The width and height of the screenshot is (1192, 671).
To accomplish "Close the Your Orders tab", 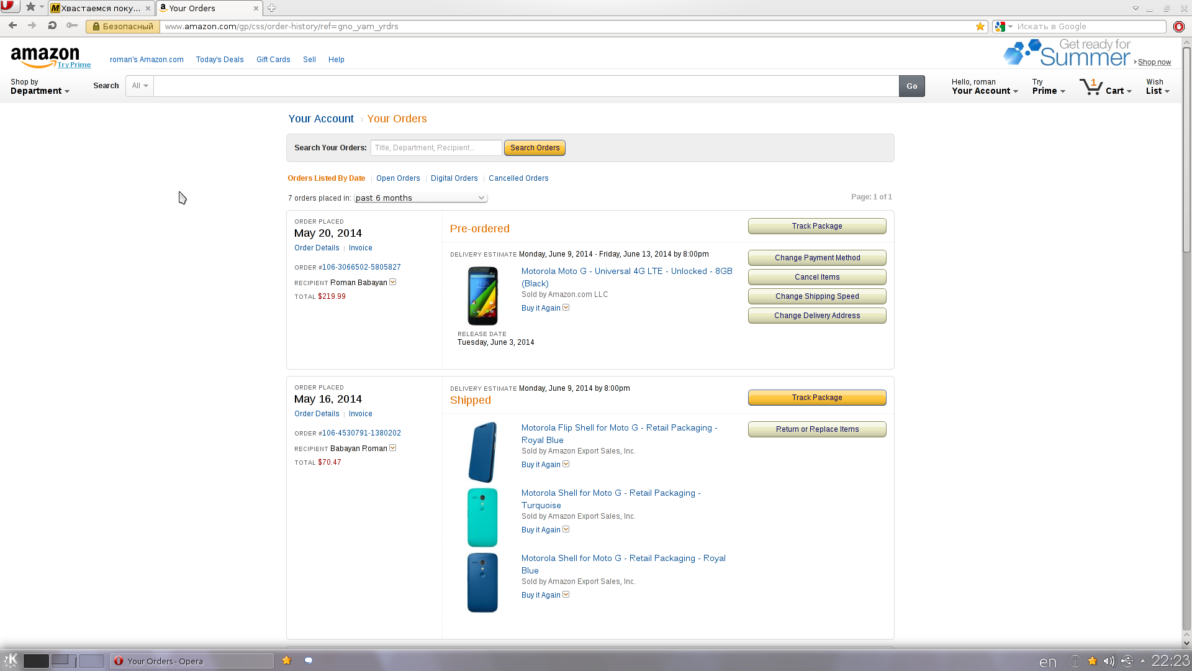I will click(256, 8).
